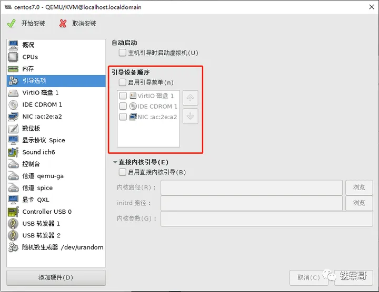Select 显示协议 Spice text in hardware list
Screen dimensions: 379x292
coord(44,140)
